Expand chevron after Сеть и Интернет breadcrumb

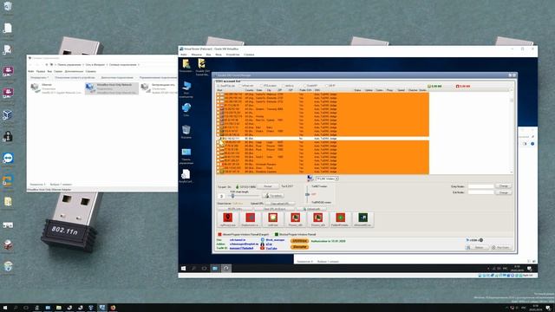coord(107,65)
